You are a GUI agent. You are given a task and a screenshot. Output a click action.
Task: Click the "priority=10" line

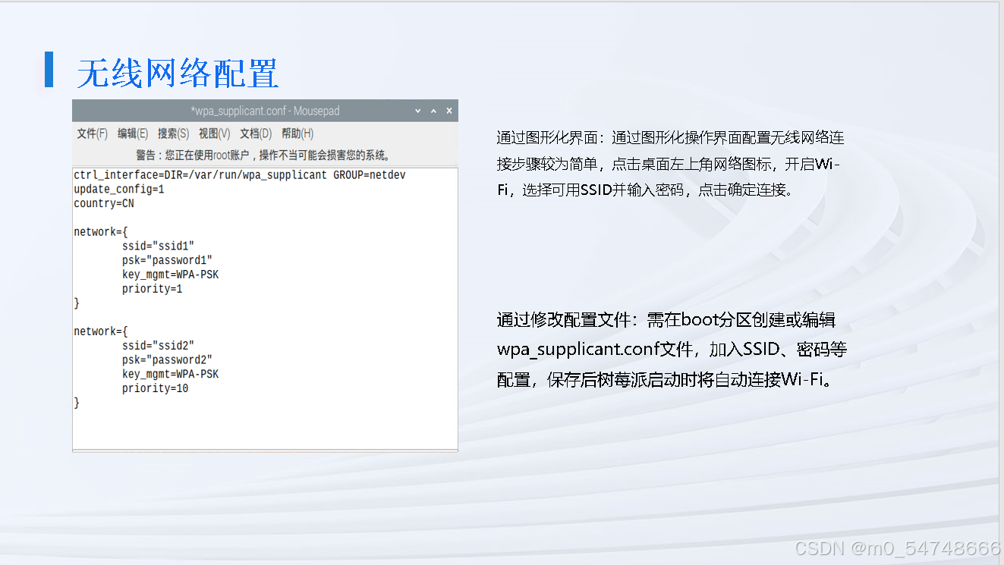tap(155, 388)
